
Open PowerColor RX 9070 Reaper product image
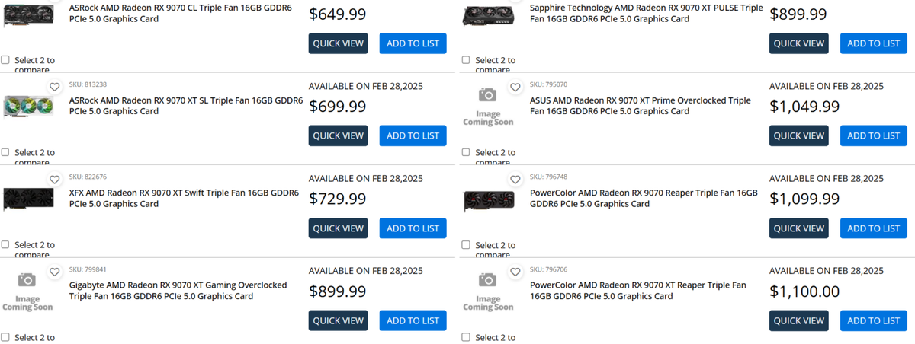pyautogui.click(x=488, y=200)
